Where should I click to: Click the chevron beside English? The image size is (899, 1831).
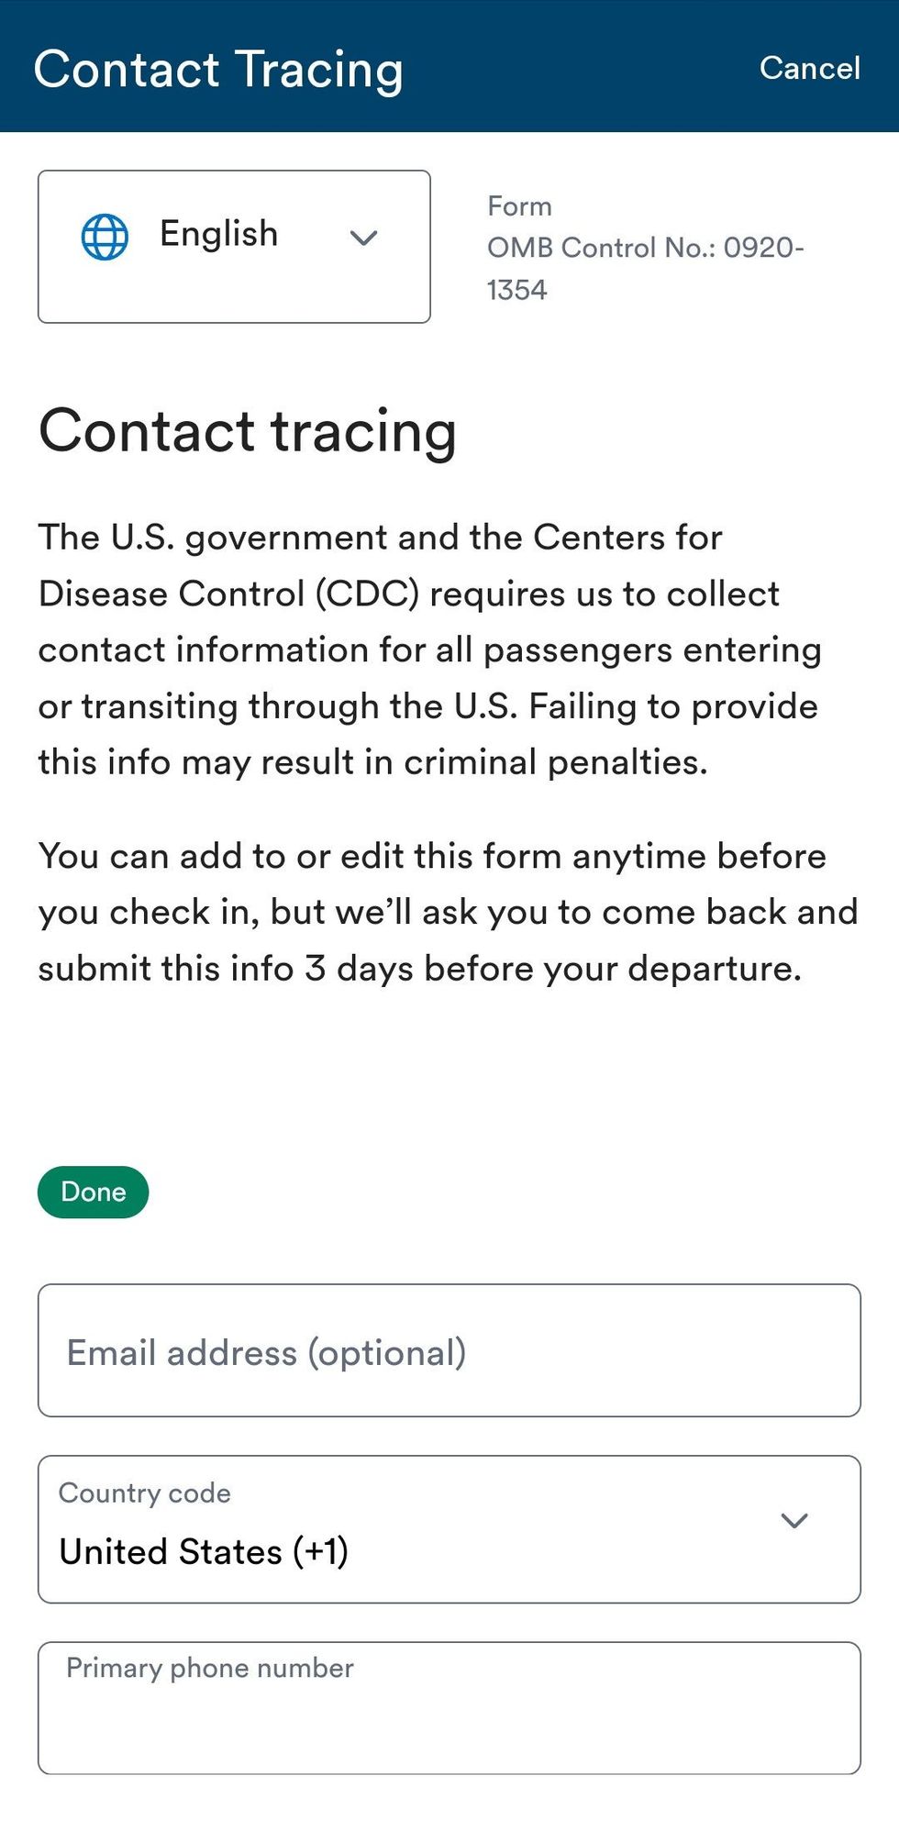[364, 238]
